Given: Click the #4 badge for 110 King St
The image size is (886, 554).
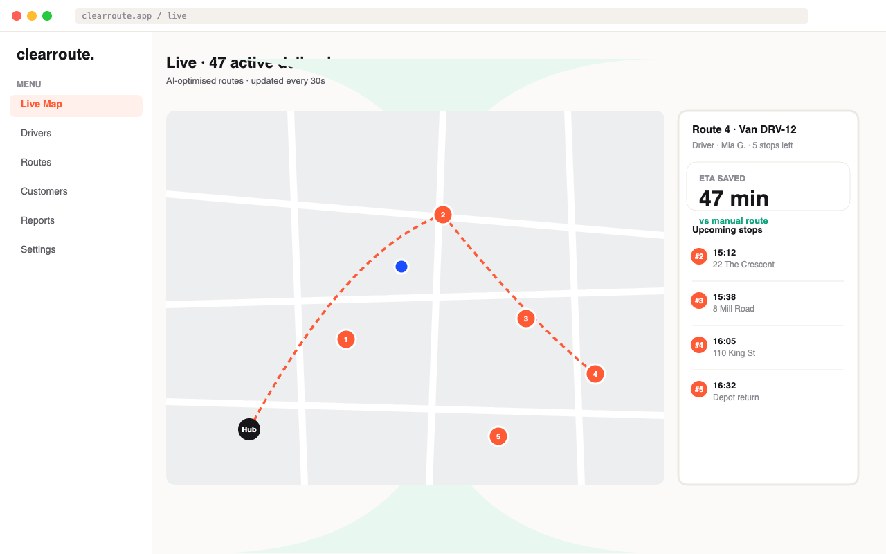Looking at the screenshot, I should (x=699, y=345).
